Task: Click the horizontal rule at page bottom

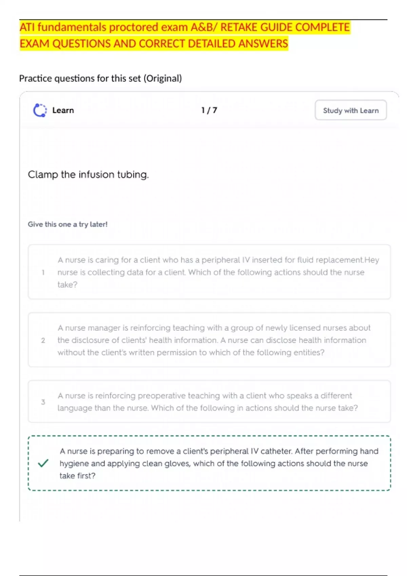Action: tap(203, 575)
